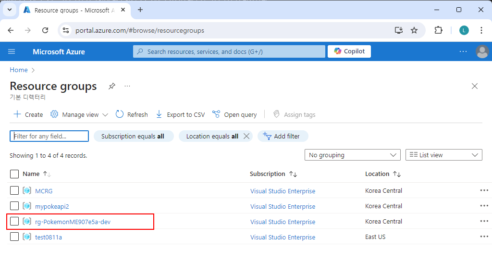
Task: Click Export to CSV
Action: point(181,114)
